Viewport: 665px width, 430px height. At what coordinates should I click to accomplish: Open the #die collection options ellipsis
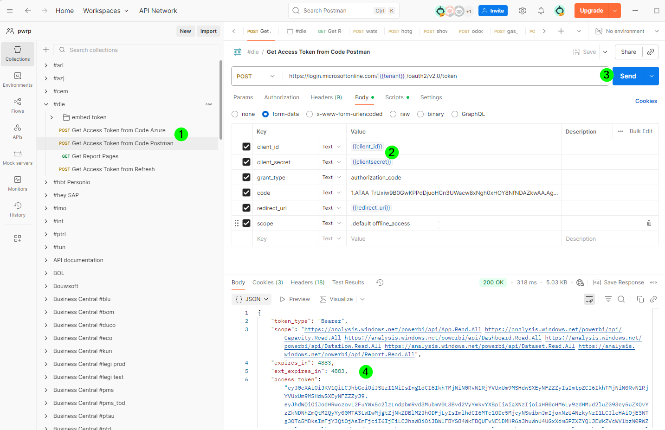point(209,104)
